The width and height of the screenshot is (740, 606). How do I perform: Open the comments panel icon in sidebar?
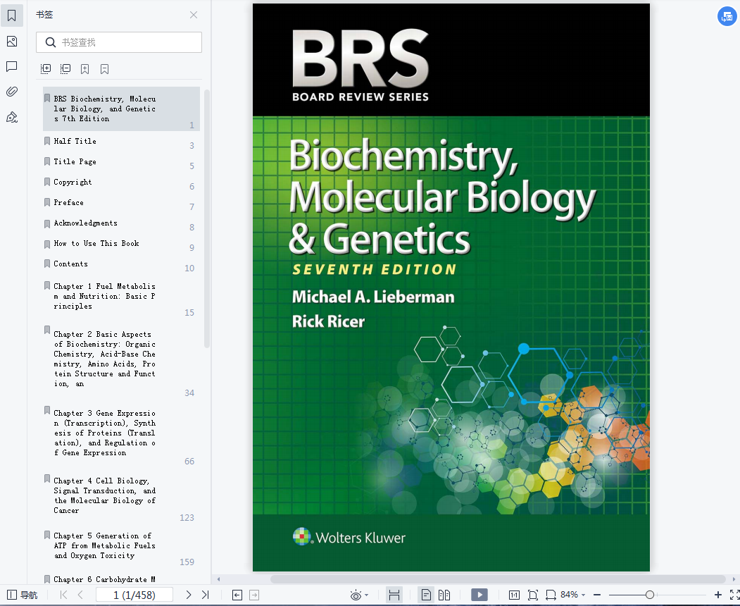(x=12, y=66)
